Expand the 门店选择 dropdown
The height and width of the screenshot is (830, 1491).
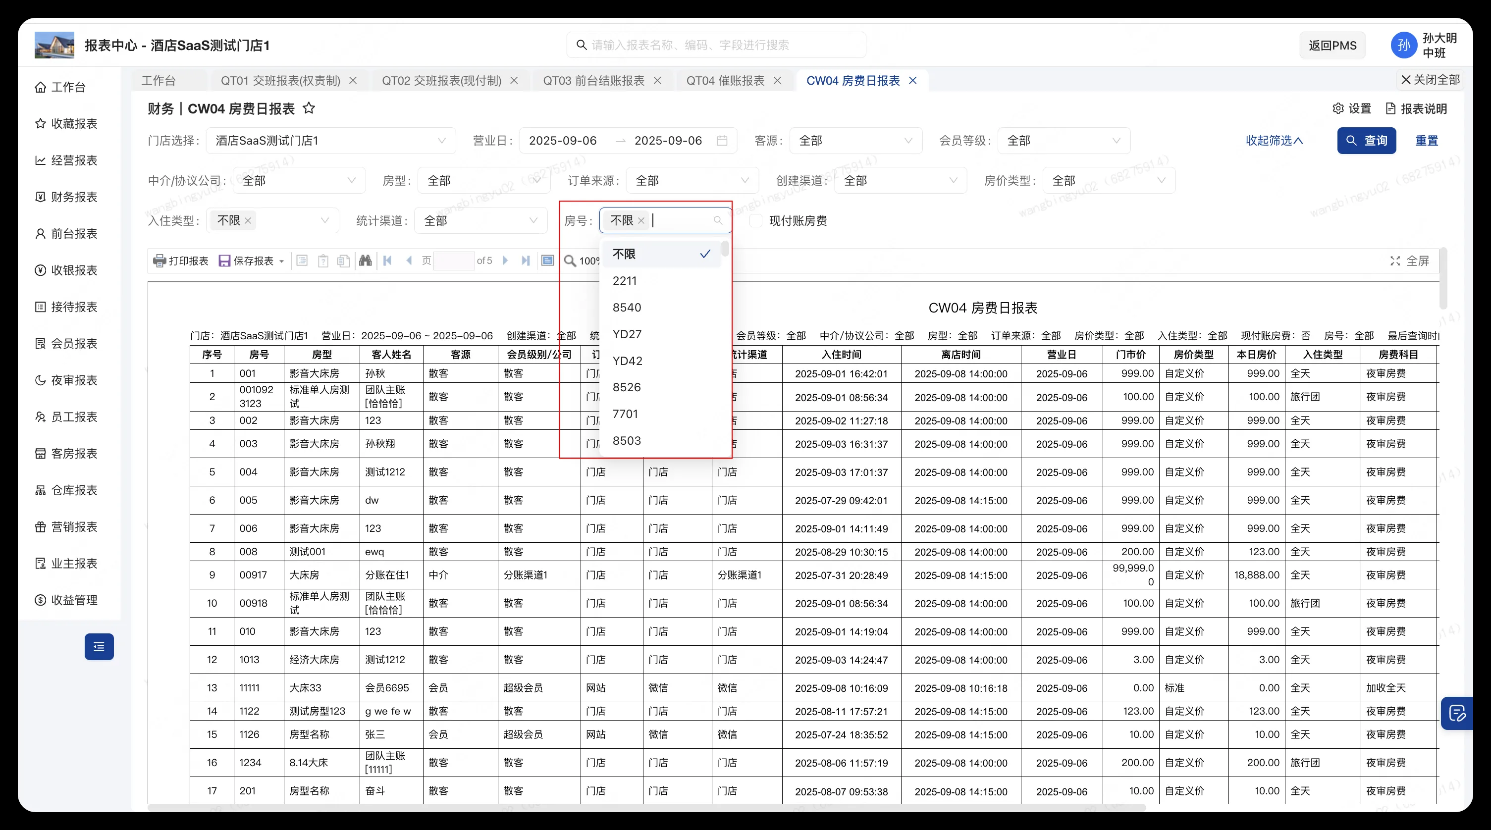tap(331, 141)
